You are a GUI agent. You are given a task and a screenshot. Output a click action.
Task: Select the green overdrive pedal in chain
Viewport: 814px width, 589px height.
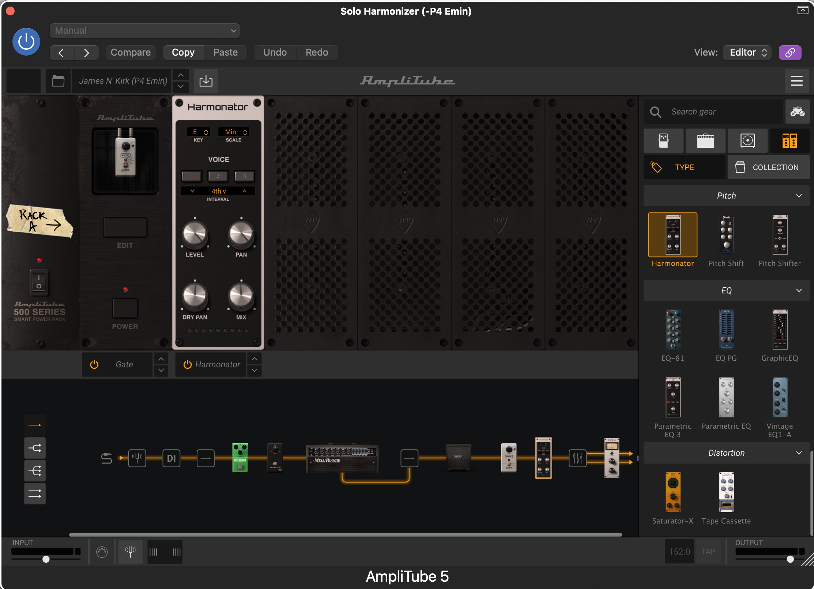(240, 457)
